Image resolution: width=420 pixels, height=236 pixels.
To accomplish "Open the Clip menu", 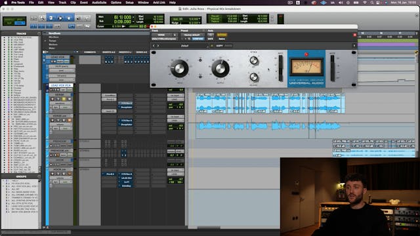I will point(73,3).
